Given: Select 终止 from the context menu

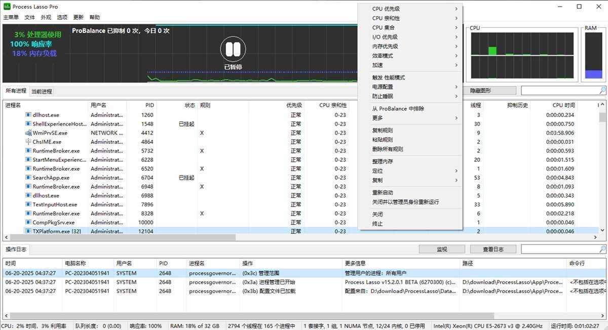Looking at the screenshot, I should tap(377, 223).
